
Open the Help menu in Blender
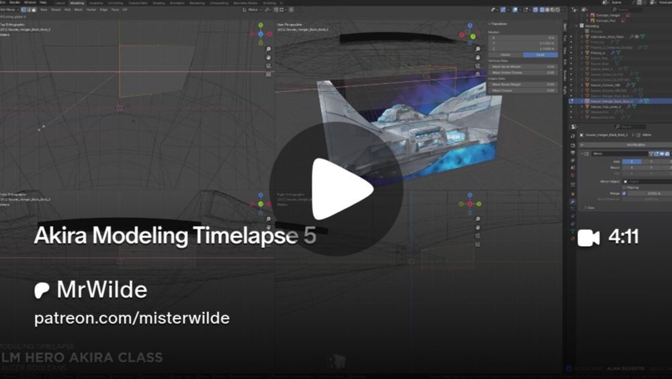coord(43,3)
